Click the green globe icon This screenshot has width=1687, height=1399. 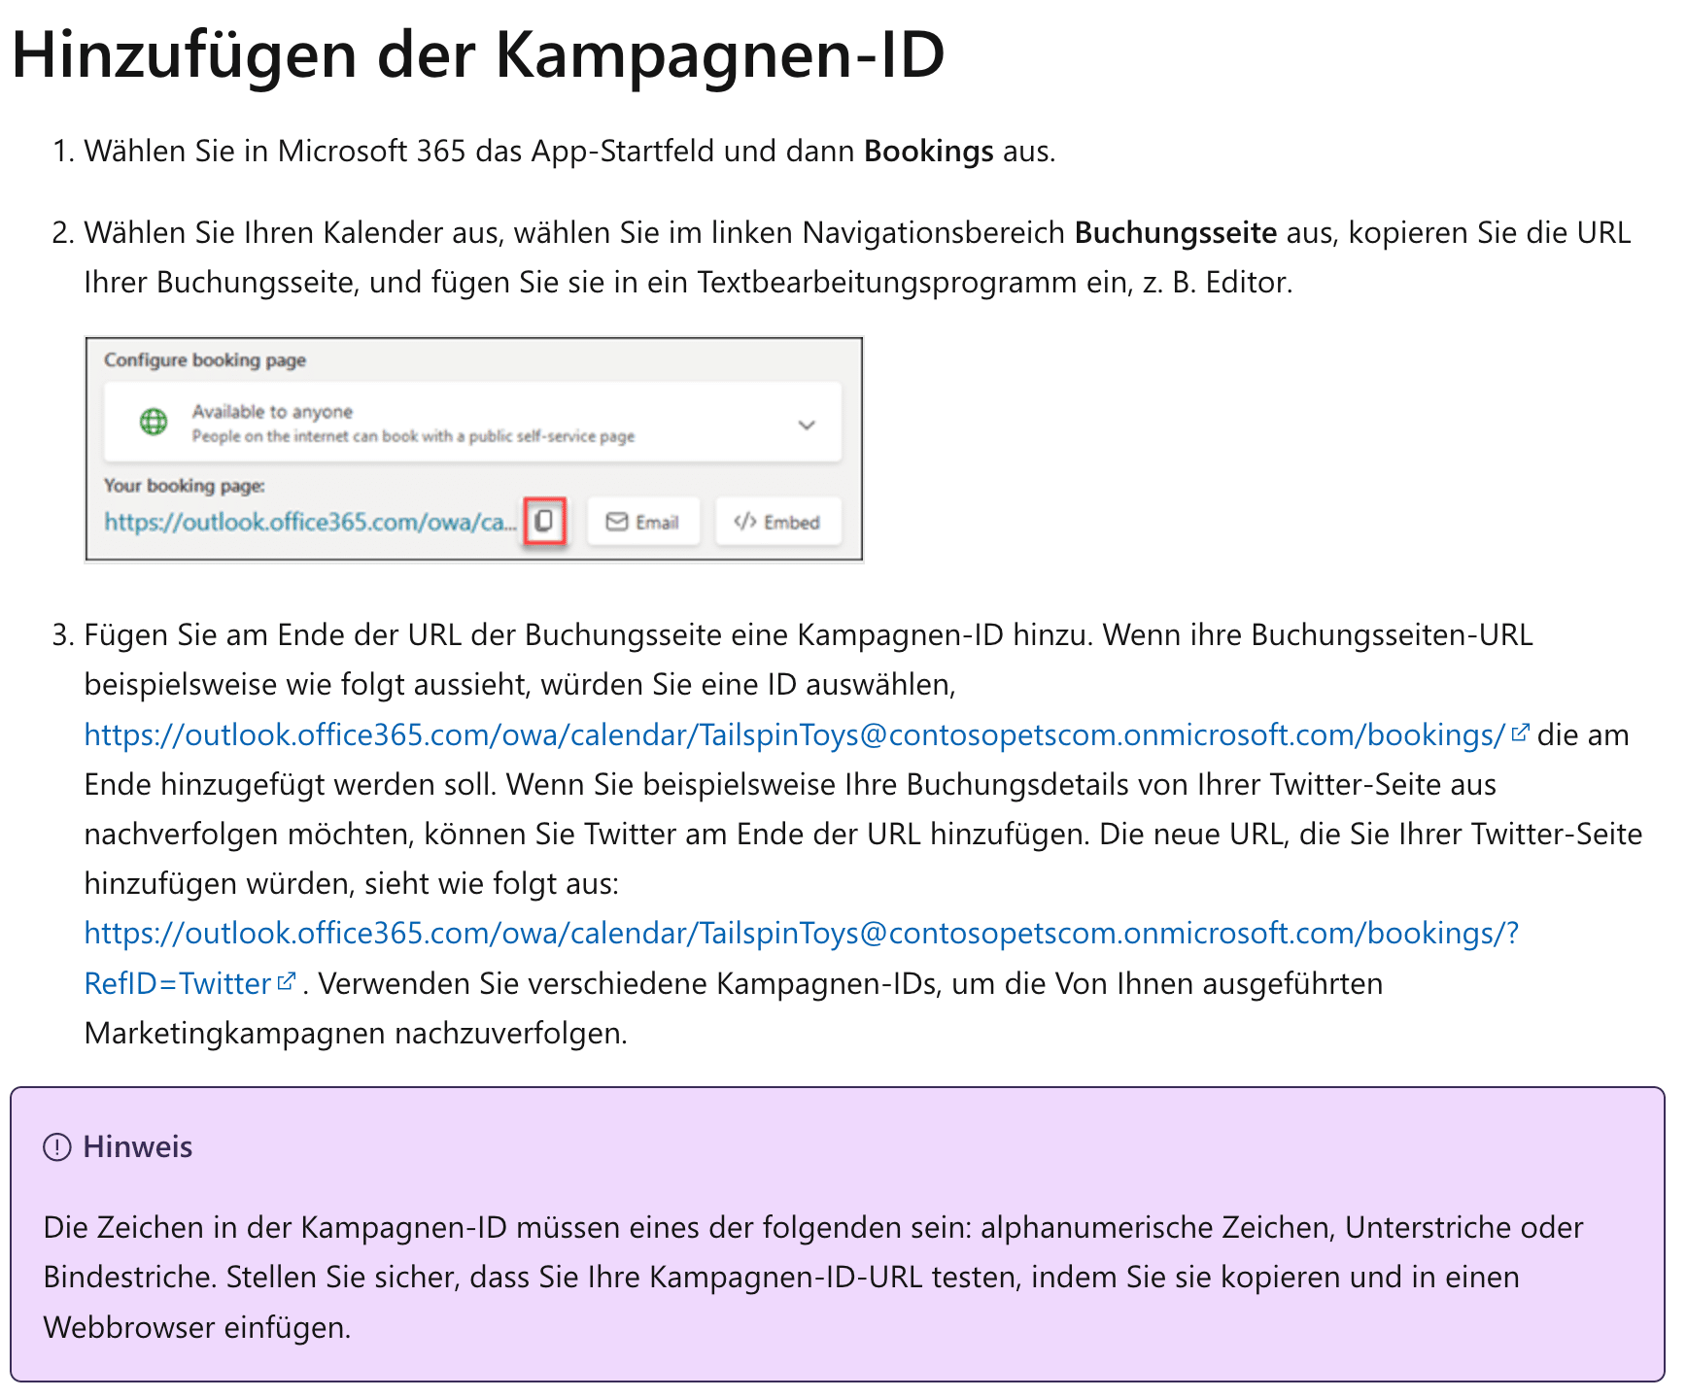[x=154, y=423]
